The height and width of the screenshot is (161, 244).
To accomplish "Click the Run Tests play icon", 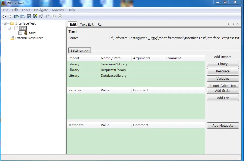I will 54,16.
